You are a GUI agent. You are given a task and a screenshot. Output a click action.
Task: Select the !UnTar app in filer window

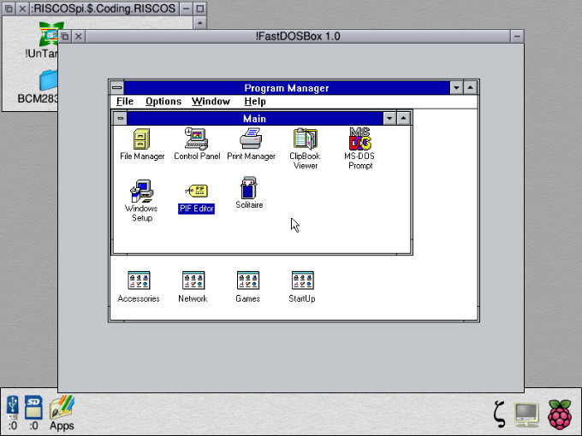pos(42,39)
